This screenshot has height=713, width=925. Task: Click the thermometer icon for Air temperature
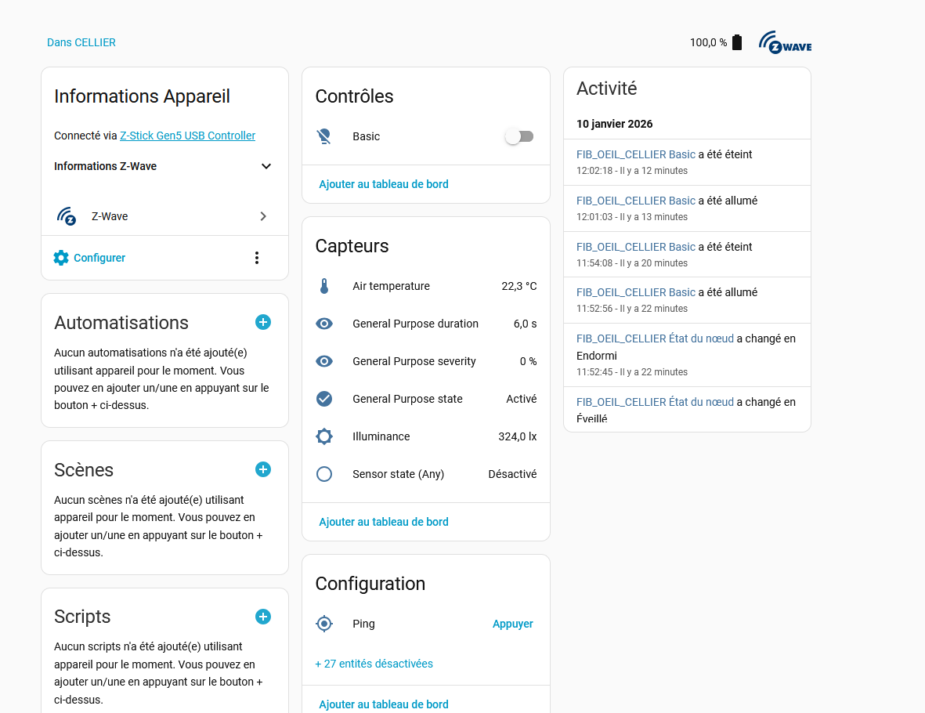pyautogui.click(x=324, y=286)
